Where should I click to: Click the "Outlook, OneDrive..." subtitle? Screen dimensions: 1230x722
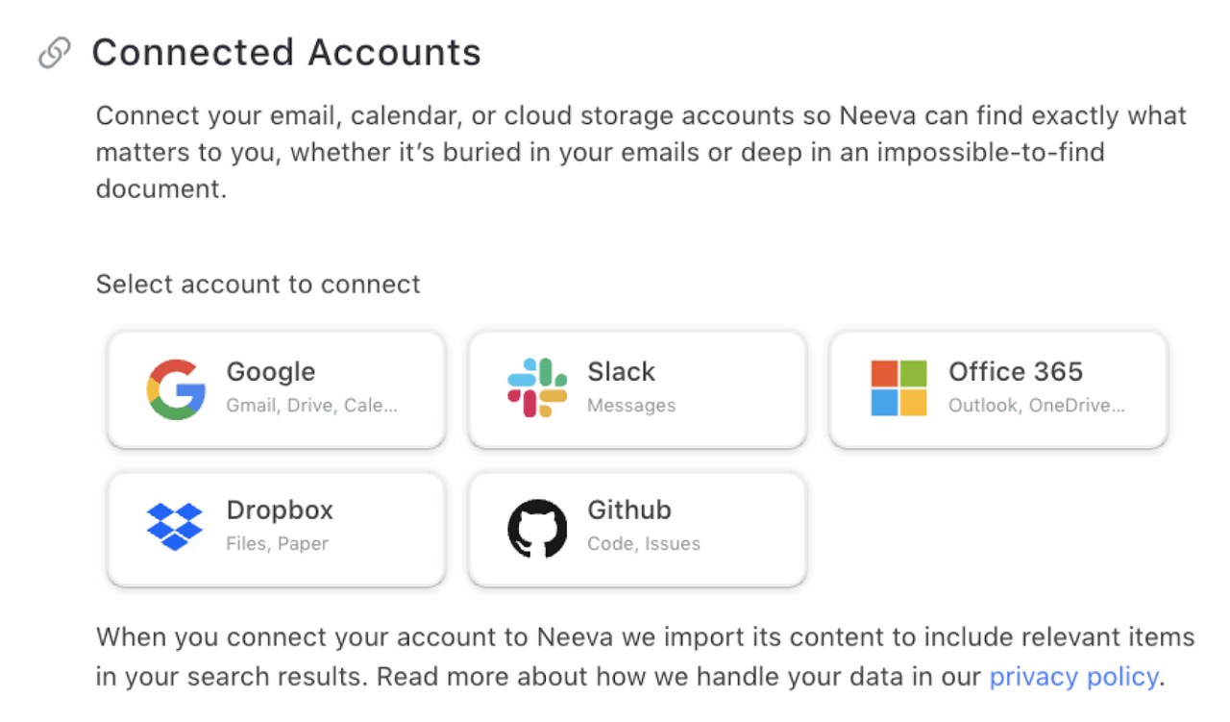(x=1036, y=406)
